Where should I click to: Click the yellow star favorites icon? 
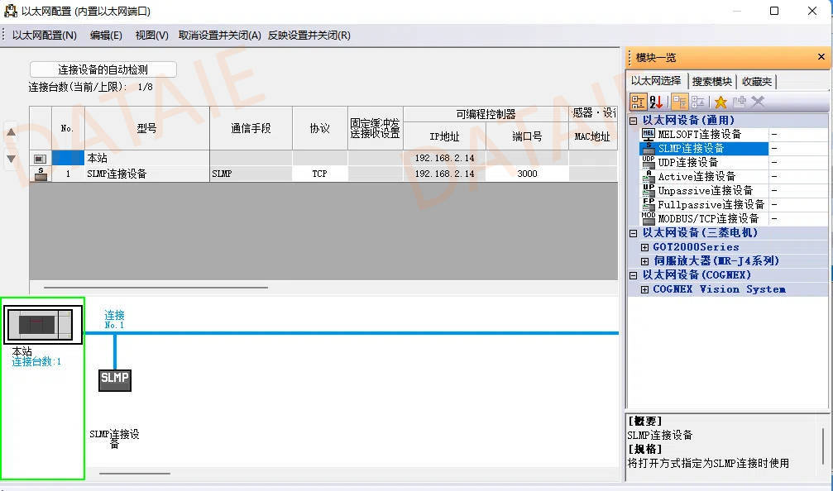[720, 102]
